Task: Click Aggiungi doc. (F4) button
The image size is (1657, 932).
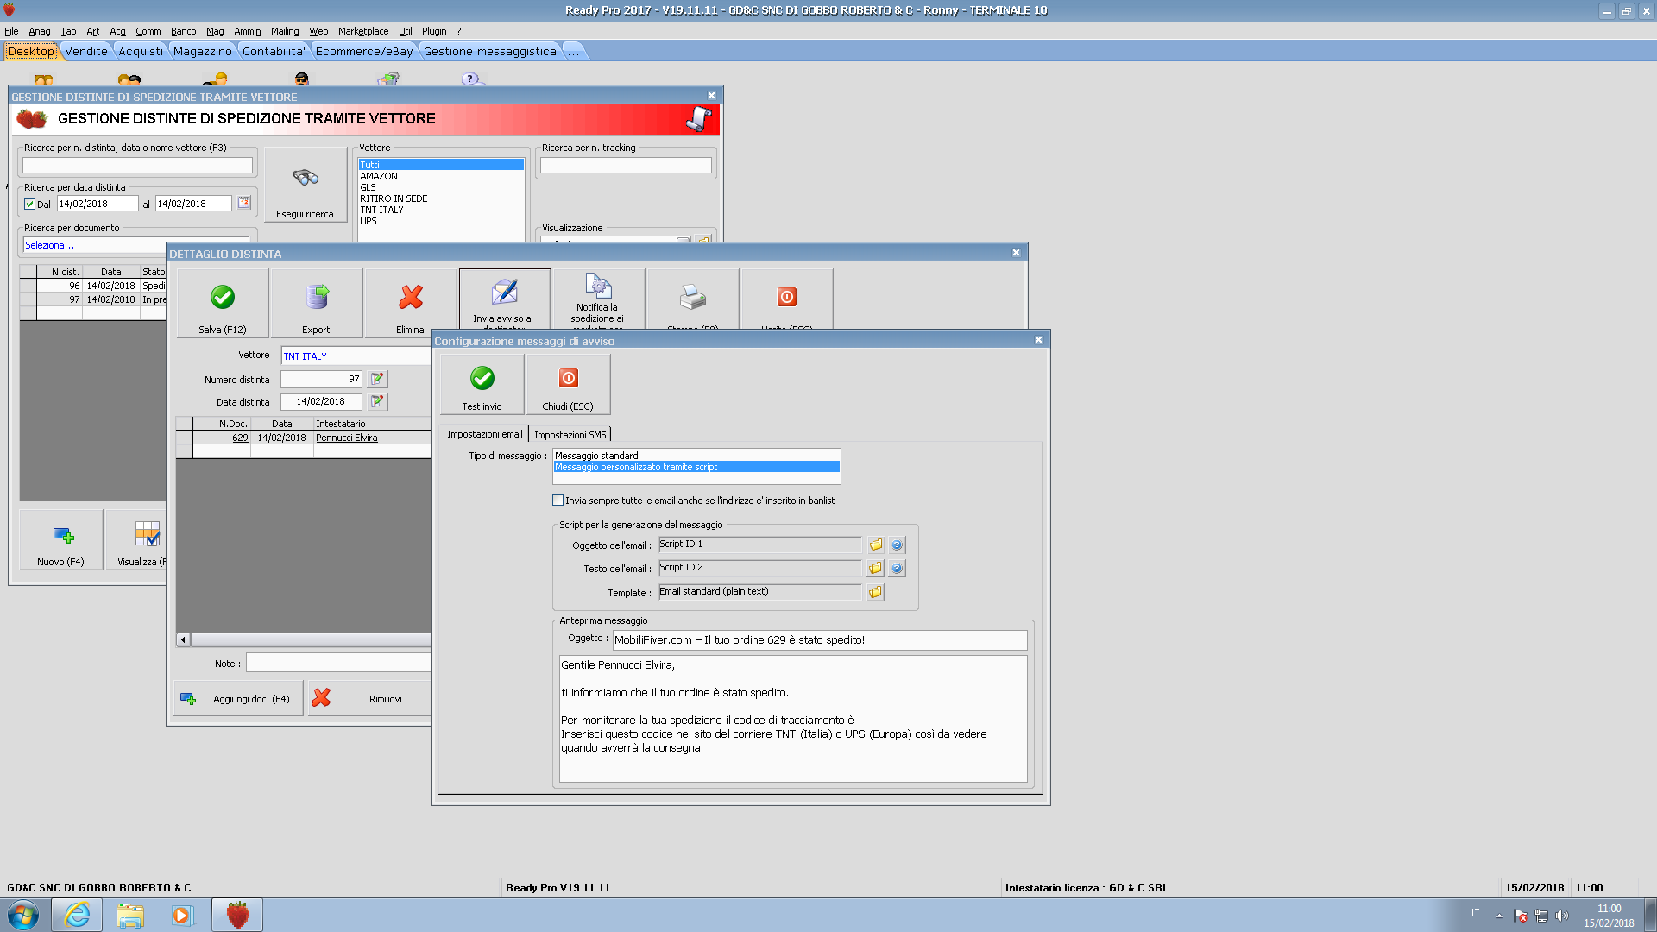Action: click(238, 699)
